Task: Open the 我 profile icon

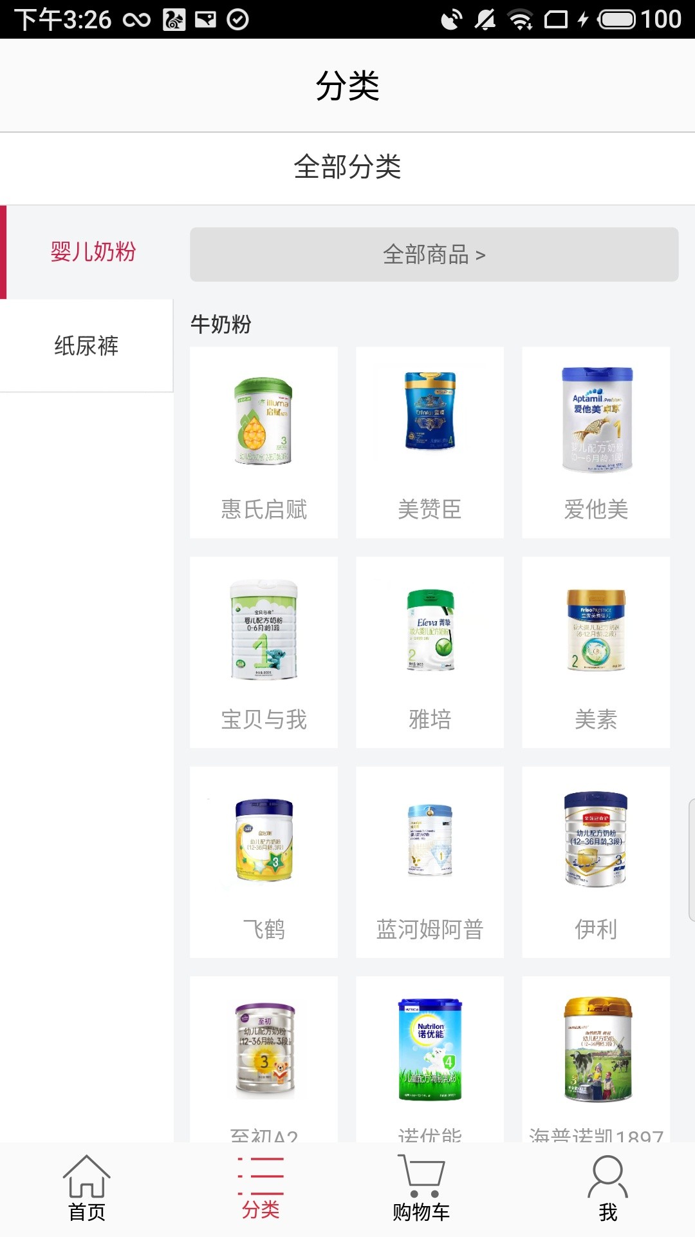Action: [607, 1189]
